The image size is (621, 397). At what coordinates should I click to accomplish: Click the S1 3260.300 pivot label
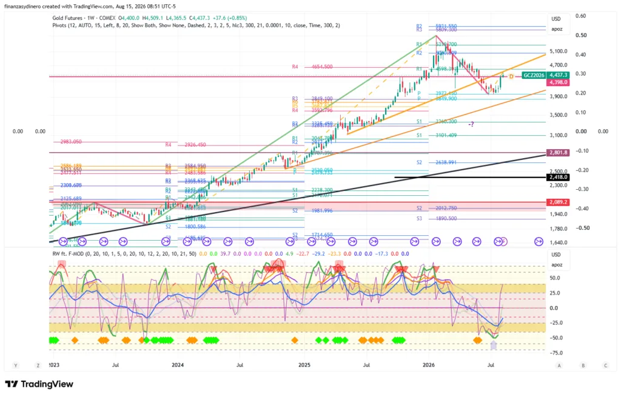coord(437,121)
